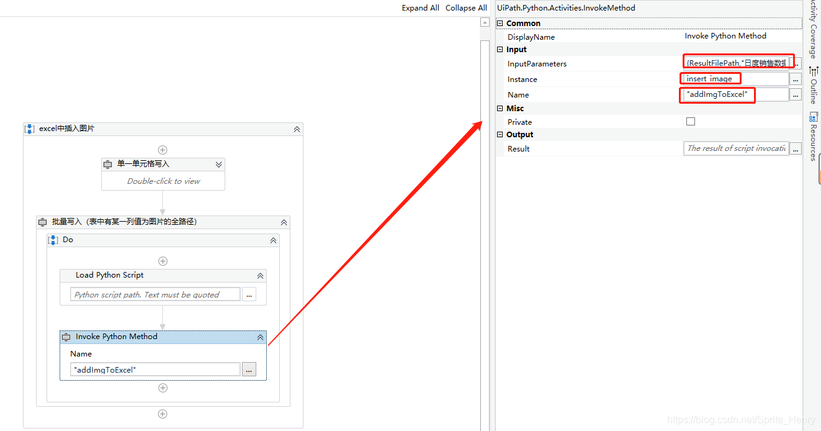This screenshot has height=431, width=821.
Task: Click Name value field in properties
Action: (x=736, y=94)
